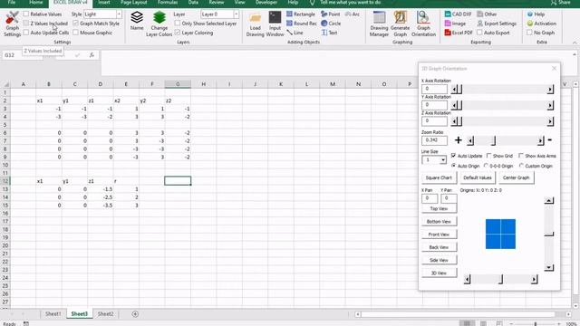Open the Formulas ribbon tab
The height and width of the screenshot is (326, 580).
(x=168, y=3)
